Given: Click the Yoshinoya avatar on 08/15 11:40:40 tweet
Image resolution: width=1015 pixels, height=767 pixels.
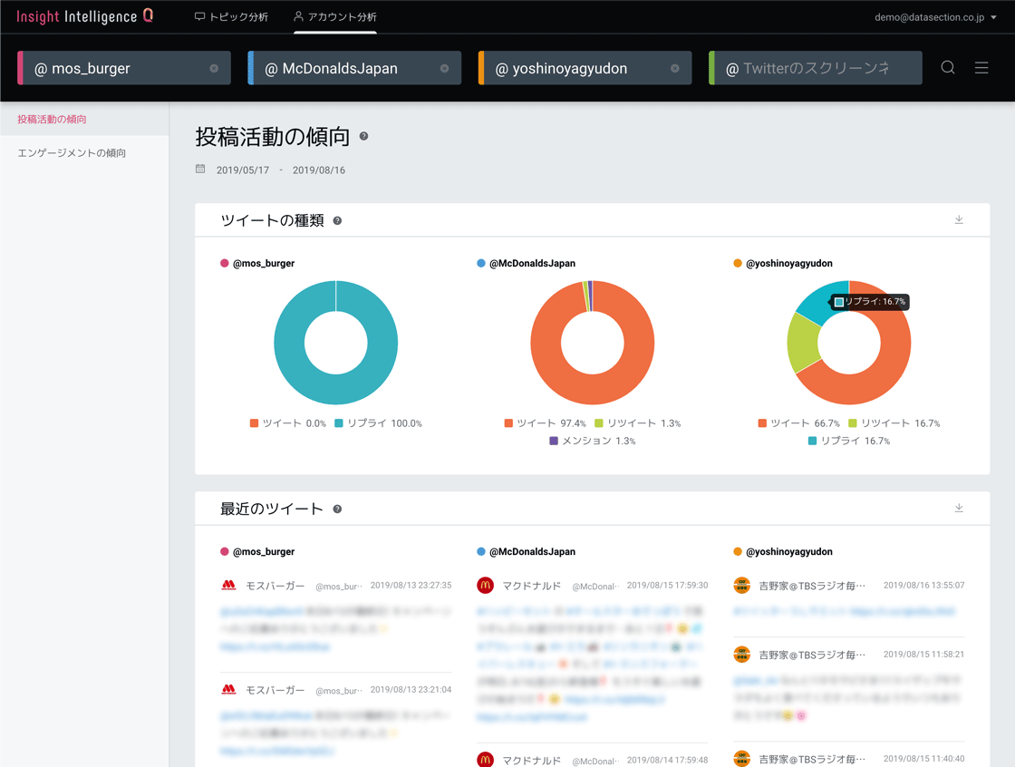Looking at the screenshot, I should coord(742,759).
